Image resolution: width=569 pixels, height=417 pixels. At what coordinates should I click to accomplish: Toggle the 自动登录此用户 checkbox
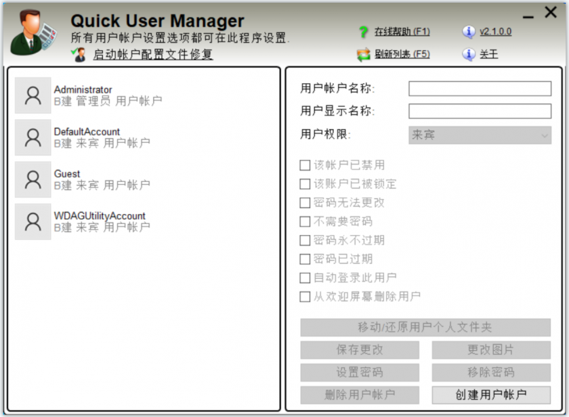[305, 278]
